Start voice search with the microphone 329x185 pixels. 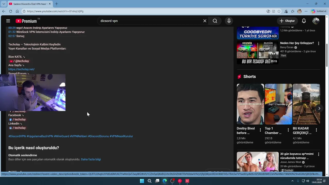coord(229,21)
